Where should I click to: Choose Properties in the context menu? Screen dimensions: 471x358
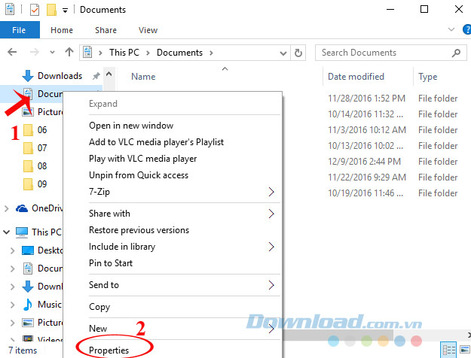click(109, 350)
